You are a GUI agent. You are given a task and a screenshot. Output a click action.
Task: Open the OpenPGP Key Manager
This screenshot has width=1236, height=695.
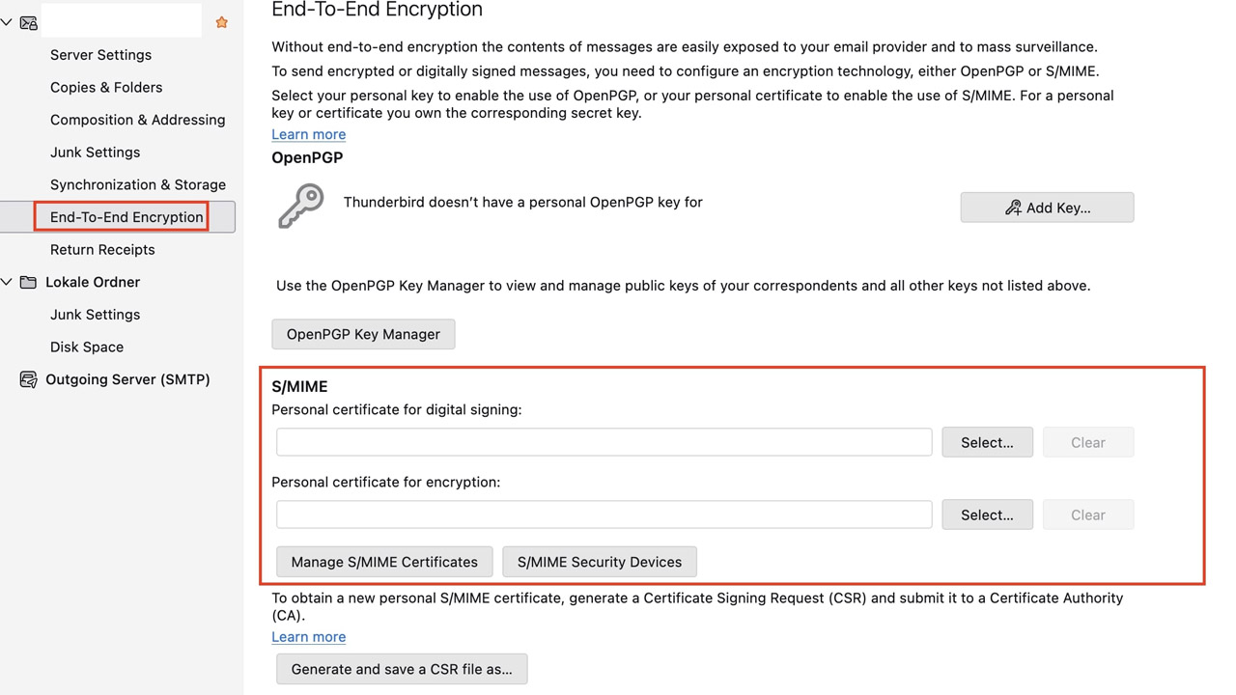(x=363, y=334)
